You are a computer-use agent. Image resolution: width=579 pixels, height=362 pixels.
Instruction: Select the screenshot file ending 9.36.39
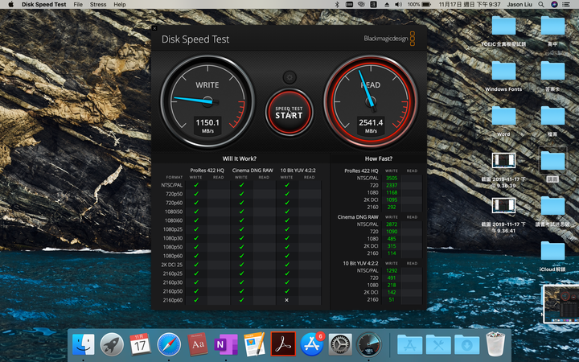503,160
